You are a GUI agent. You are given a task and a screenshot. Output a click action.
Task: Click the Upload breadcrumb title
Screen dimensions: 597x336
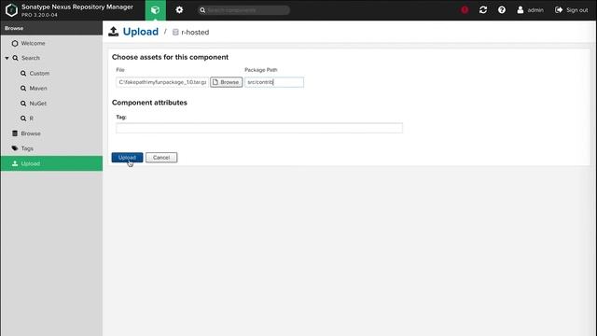(141, 32)
